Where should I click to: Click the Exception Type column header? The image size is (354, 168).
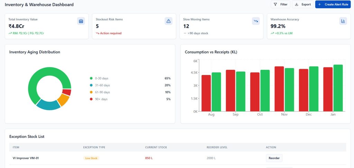pyautogui.click(x=94, y=147)
